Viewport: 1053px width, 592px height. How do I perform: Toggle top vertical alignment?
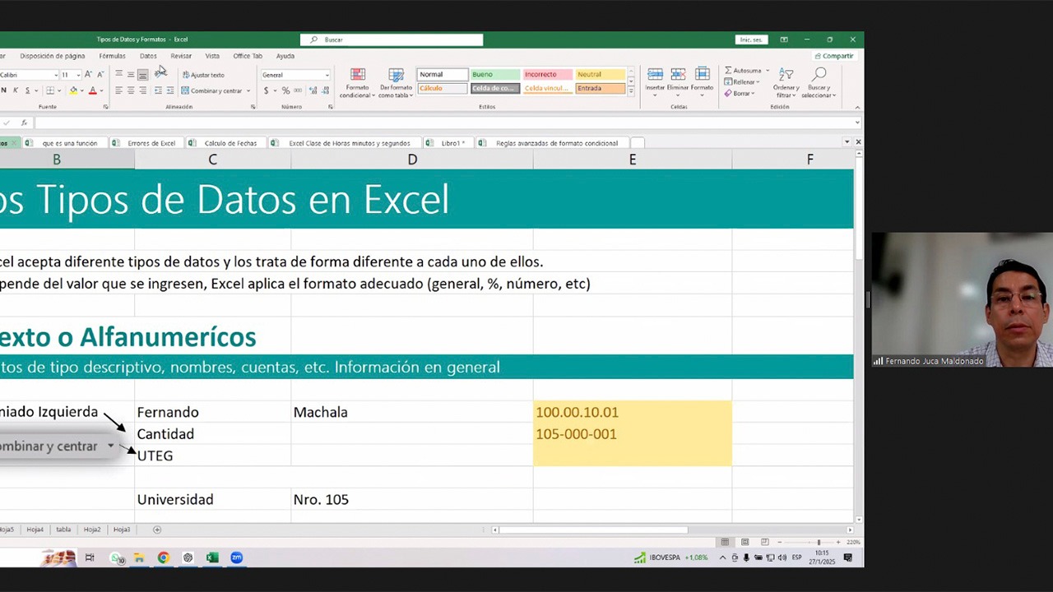pyautogui.click(x=118, y=75)
